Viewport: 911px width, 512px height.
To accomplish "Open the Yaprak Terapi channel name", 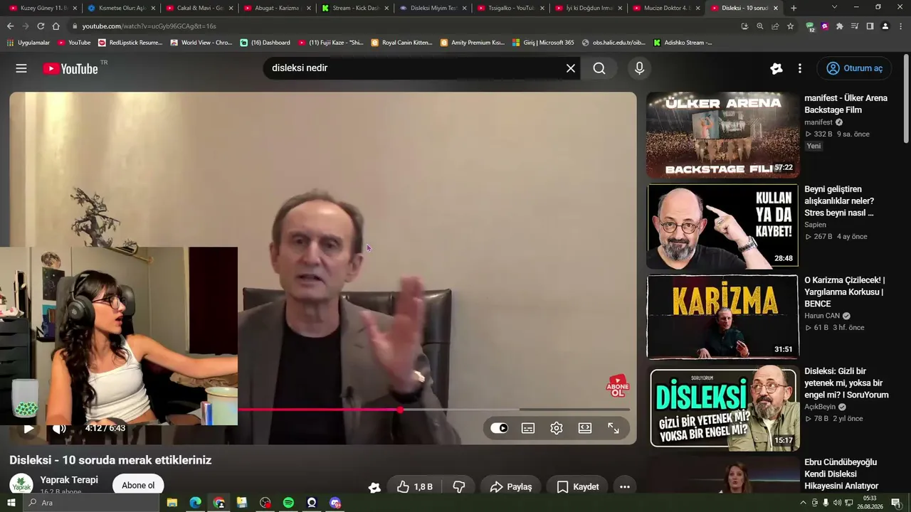I will click(69, 480).
